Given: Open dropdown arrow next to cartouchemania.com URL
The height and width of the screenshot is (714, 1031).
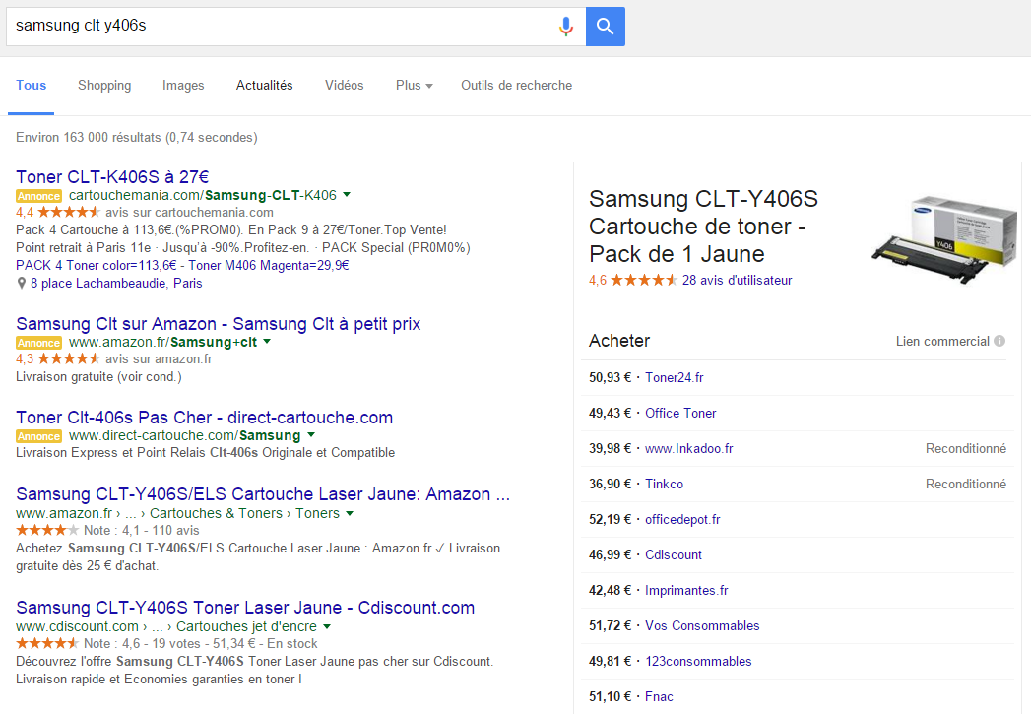Looking at the screenshot, I should coord(347,195).
